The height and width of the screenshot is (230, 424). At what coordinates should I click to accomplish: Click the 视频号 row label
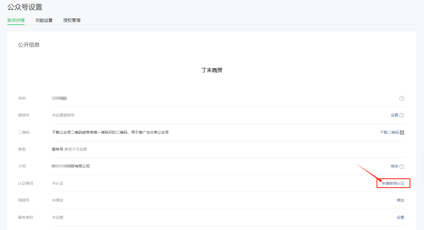(24, 200)
